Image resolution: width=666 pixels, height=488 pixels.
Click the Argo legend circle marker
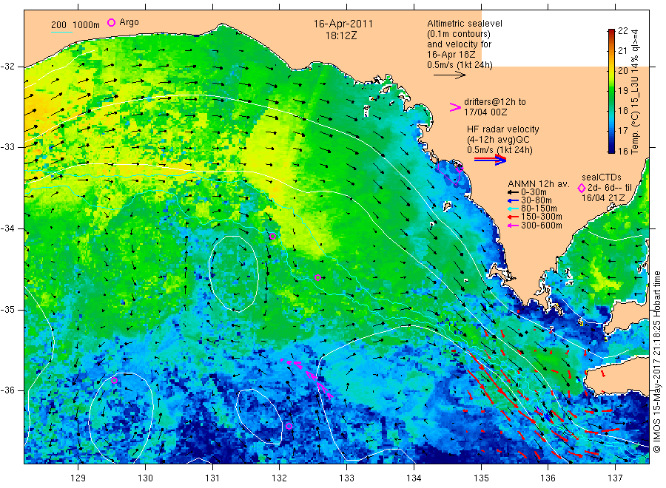point(111,22)
